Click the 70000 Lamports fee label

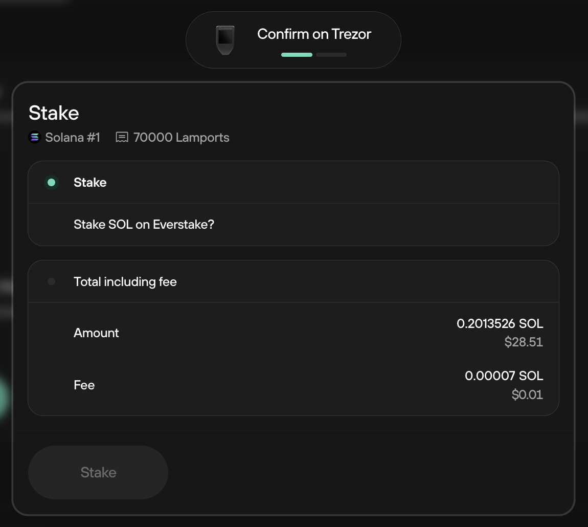coord(181,138)
